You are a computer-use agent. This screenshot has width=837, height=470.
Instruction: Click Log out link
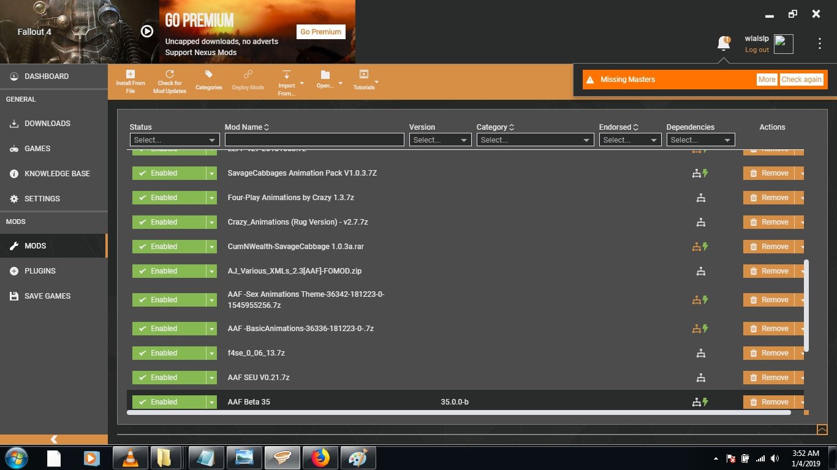tap(757, 50)
